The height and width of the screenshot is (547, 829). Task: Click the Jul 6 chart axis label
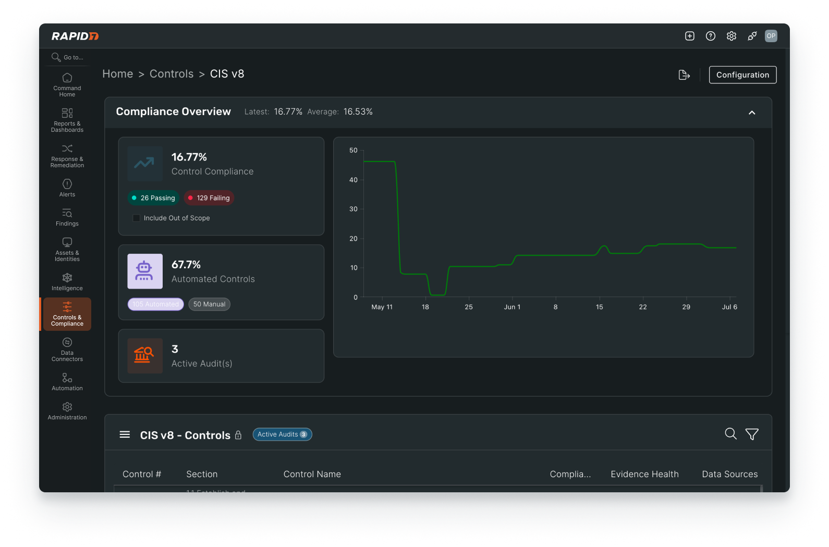729,307
